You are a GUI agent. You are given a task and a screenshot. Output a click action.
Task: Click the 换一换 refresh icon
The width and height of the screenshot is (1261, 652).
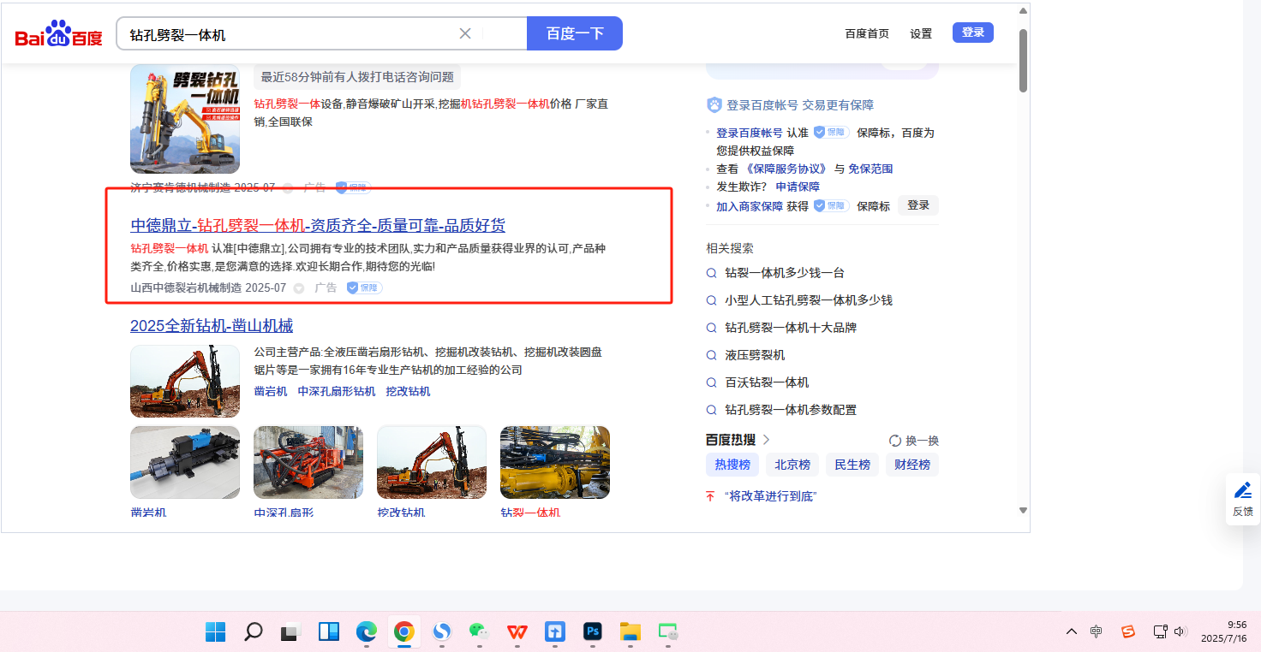pos(895,441)
